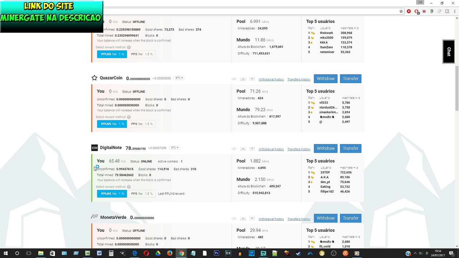Open Google Drive from the taskbar
The height and width of the screenshot is (258, 459).
158,253
